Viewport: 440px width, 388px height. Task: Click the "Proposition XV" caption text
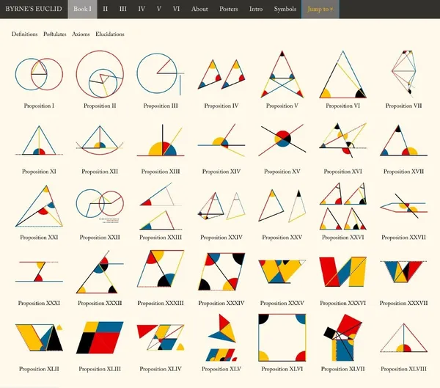coord(282,171)
